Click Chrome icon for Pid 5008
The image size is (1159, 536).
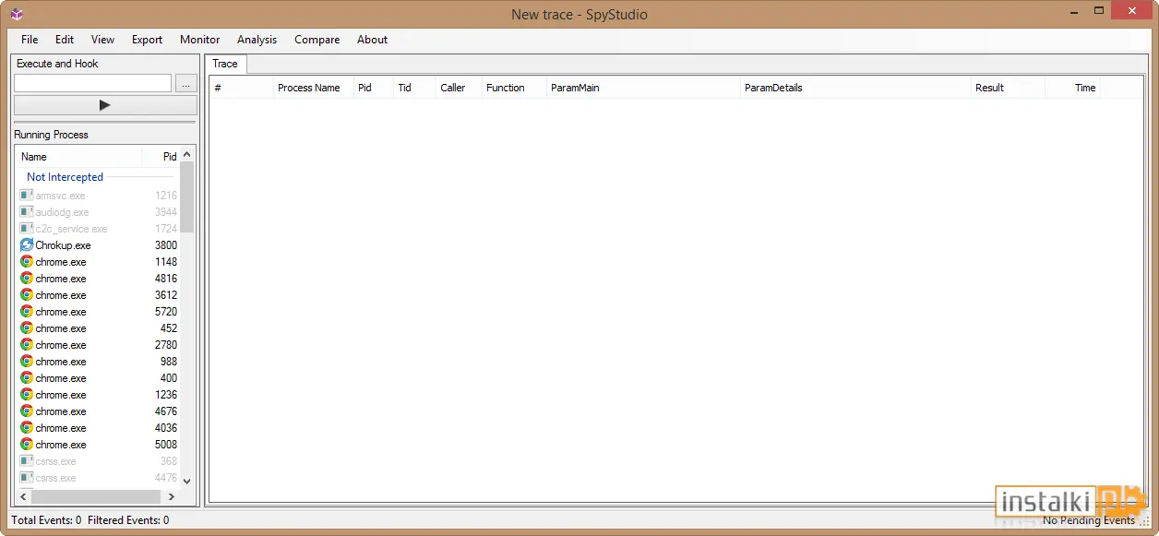click(27, 445)
